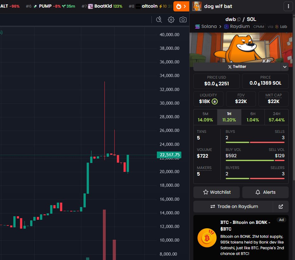
Task: Open the altcoin trending ticker item
Action: click(151, 6)
